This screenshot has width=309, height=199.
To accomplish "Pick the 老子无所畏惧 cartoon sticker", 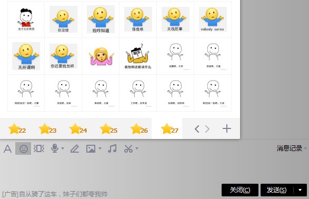I will tap(26, 19).
